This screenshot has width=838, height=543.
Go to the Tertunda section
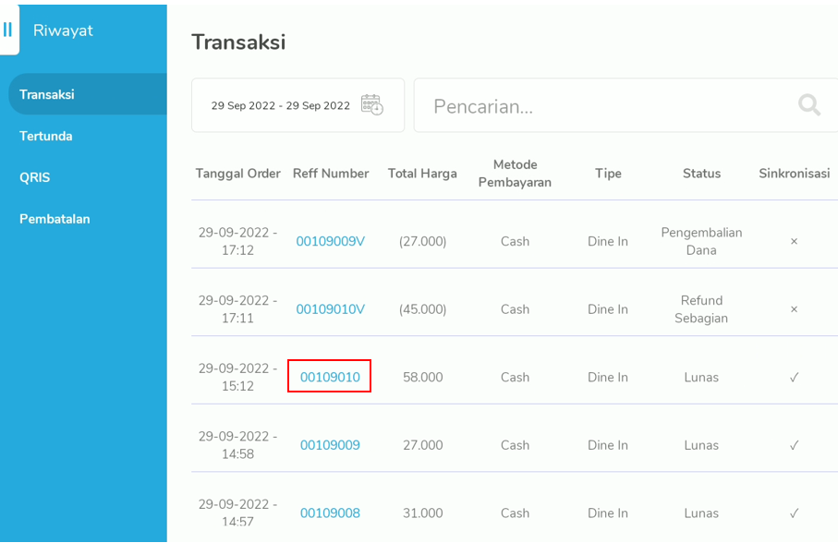pyautogui.click(x=46, y=136)
